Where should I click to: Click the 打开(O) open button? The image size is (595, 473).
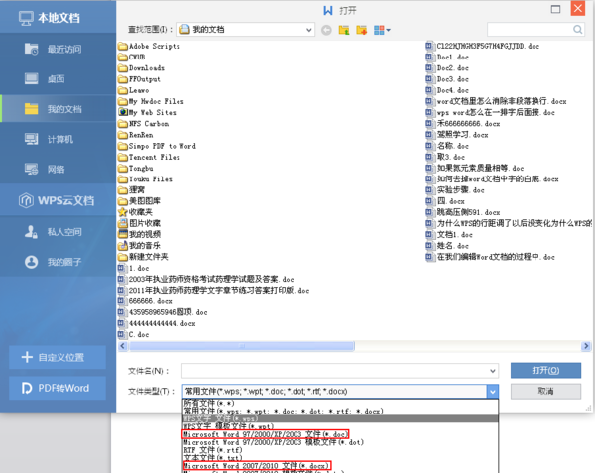(545, 370)
